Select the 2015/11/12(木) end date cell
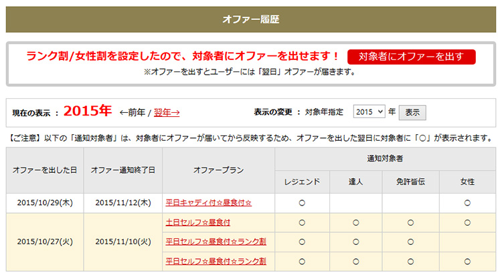The image size is (502, 279). 123,203
